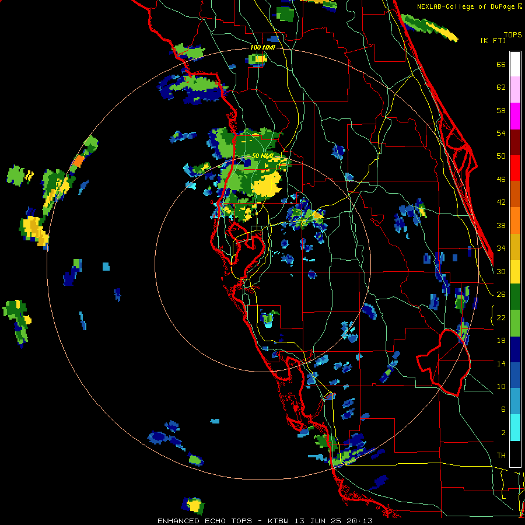Pick the magenta legend color block
Image resolution: width=525 pixels, height=525 pixels.
[x=515, y=116]
